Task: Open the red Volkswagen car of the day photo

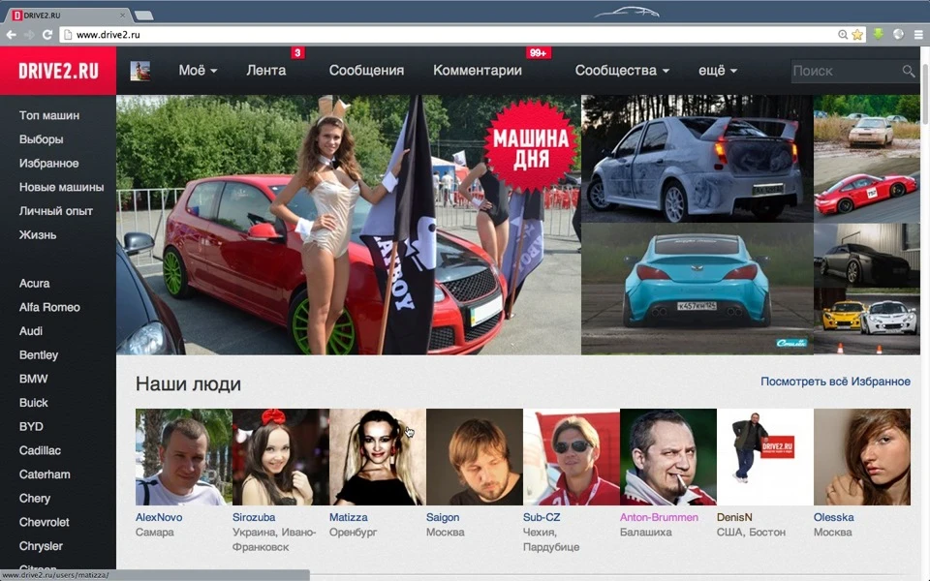Action: (348, 225)
